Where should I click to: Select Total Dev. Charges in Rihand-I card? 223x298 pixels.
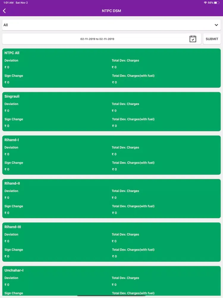(x=125, y=148)
